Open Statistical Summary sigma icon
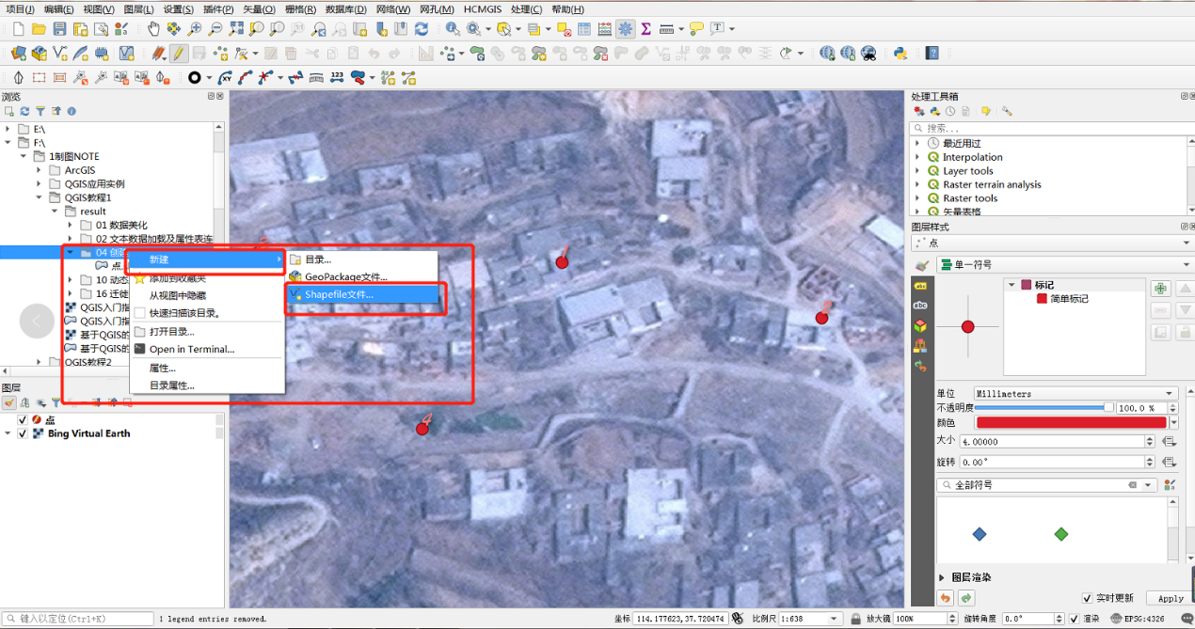Screen dimensions: 1195x629 click(x=645, y=29)
